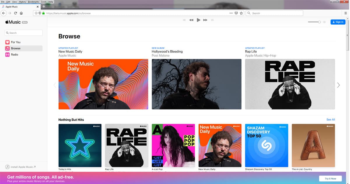350x184 pixels.
Task: Adjust the volume slider knob
Action: [319, 22]
